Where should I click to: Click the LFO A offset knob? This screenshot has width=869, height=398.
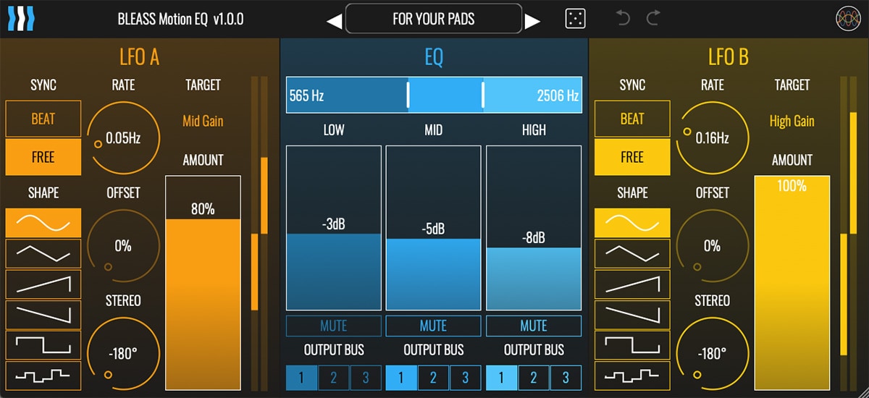[x=123, y=246]
